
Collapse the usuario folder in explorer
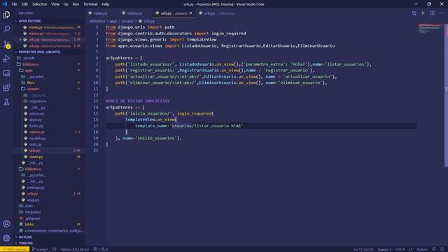pos(33,89)
